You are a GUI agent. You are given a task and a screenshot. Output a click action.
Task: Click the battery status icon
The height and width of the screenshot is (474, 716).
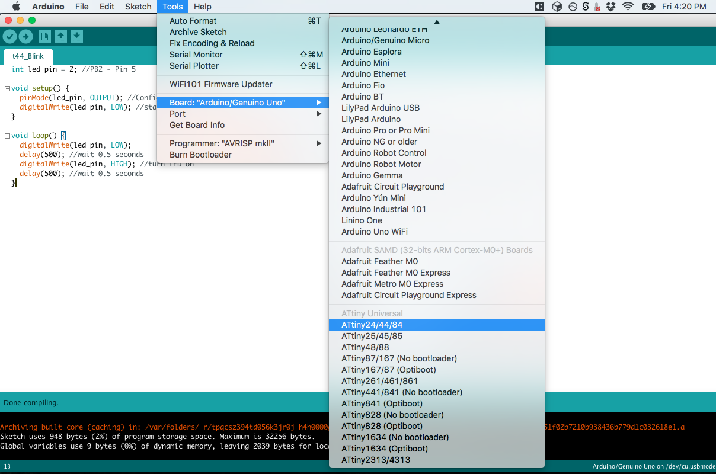click(x=648, y=7)
